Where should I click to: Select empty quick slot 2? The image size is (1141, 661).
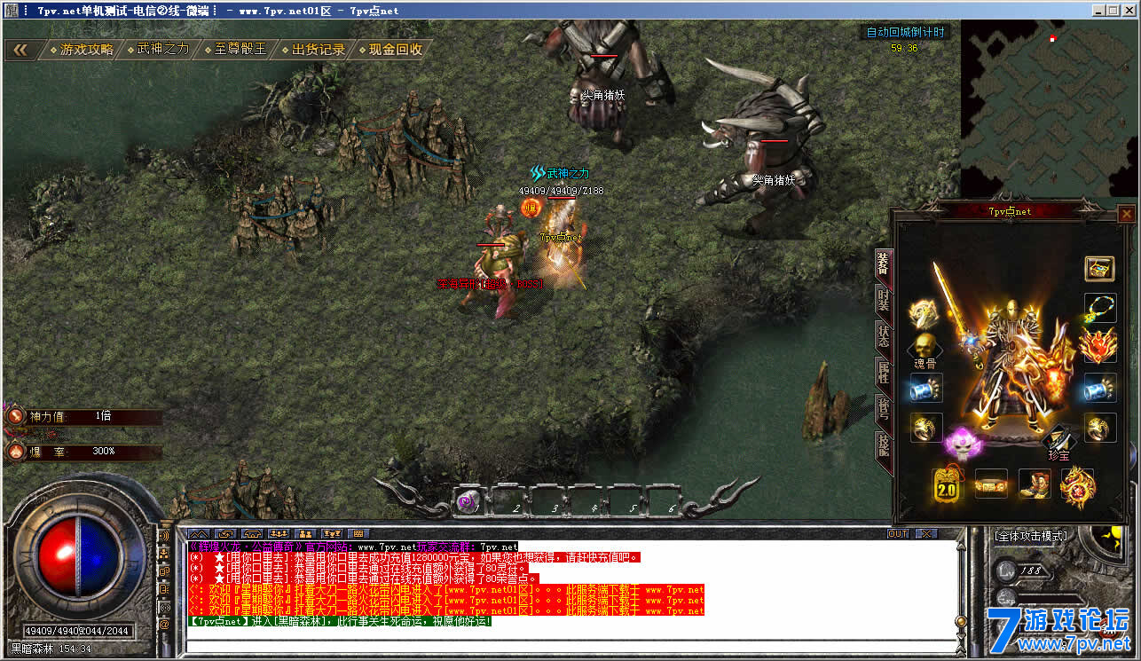(508, 501)
